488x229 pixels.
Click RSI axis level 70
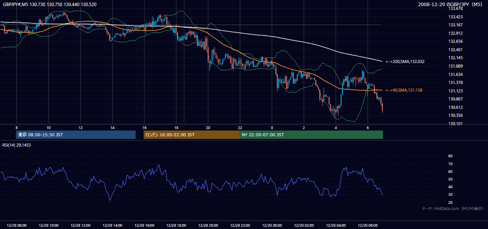click(450, 164)
